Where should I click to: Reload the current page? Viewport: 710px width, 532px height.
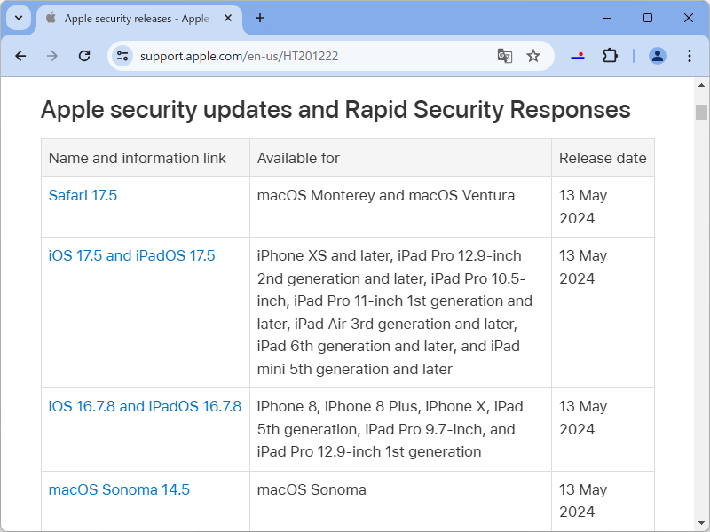coord(84,55)
